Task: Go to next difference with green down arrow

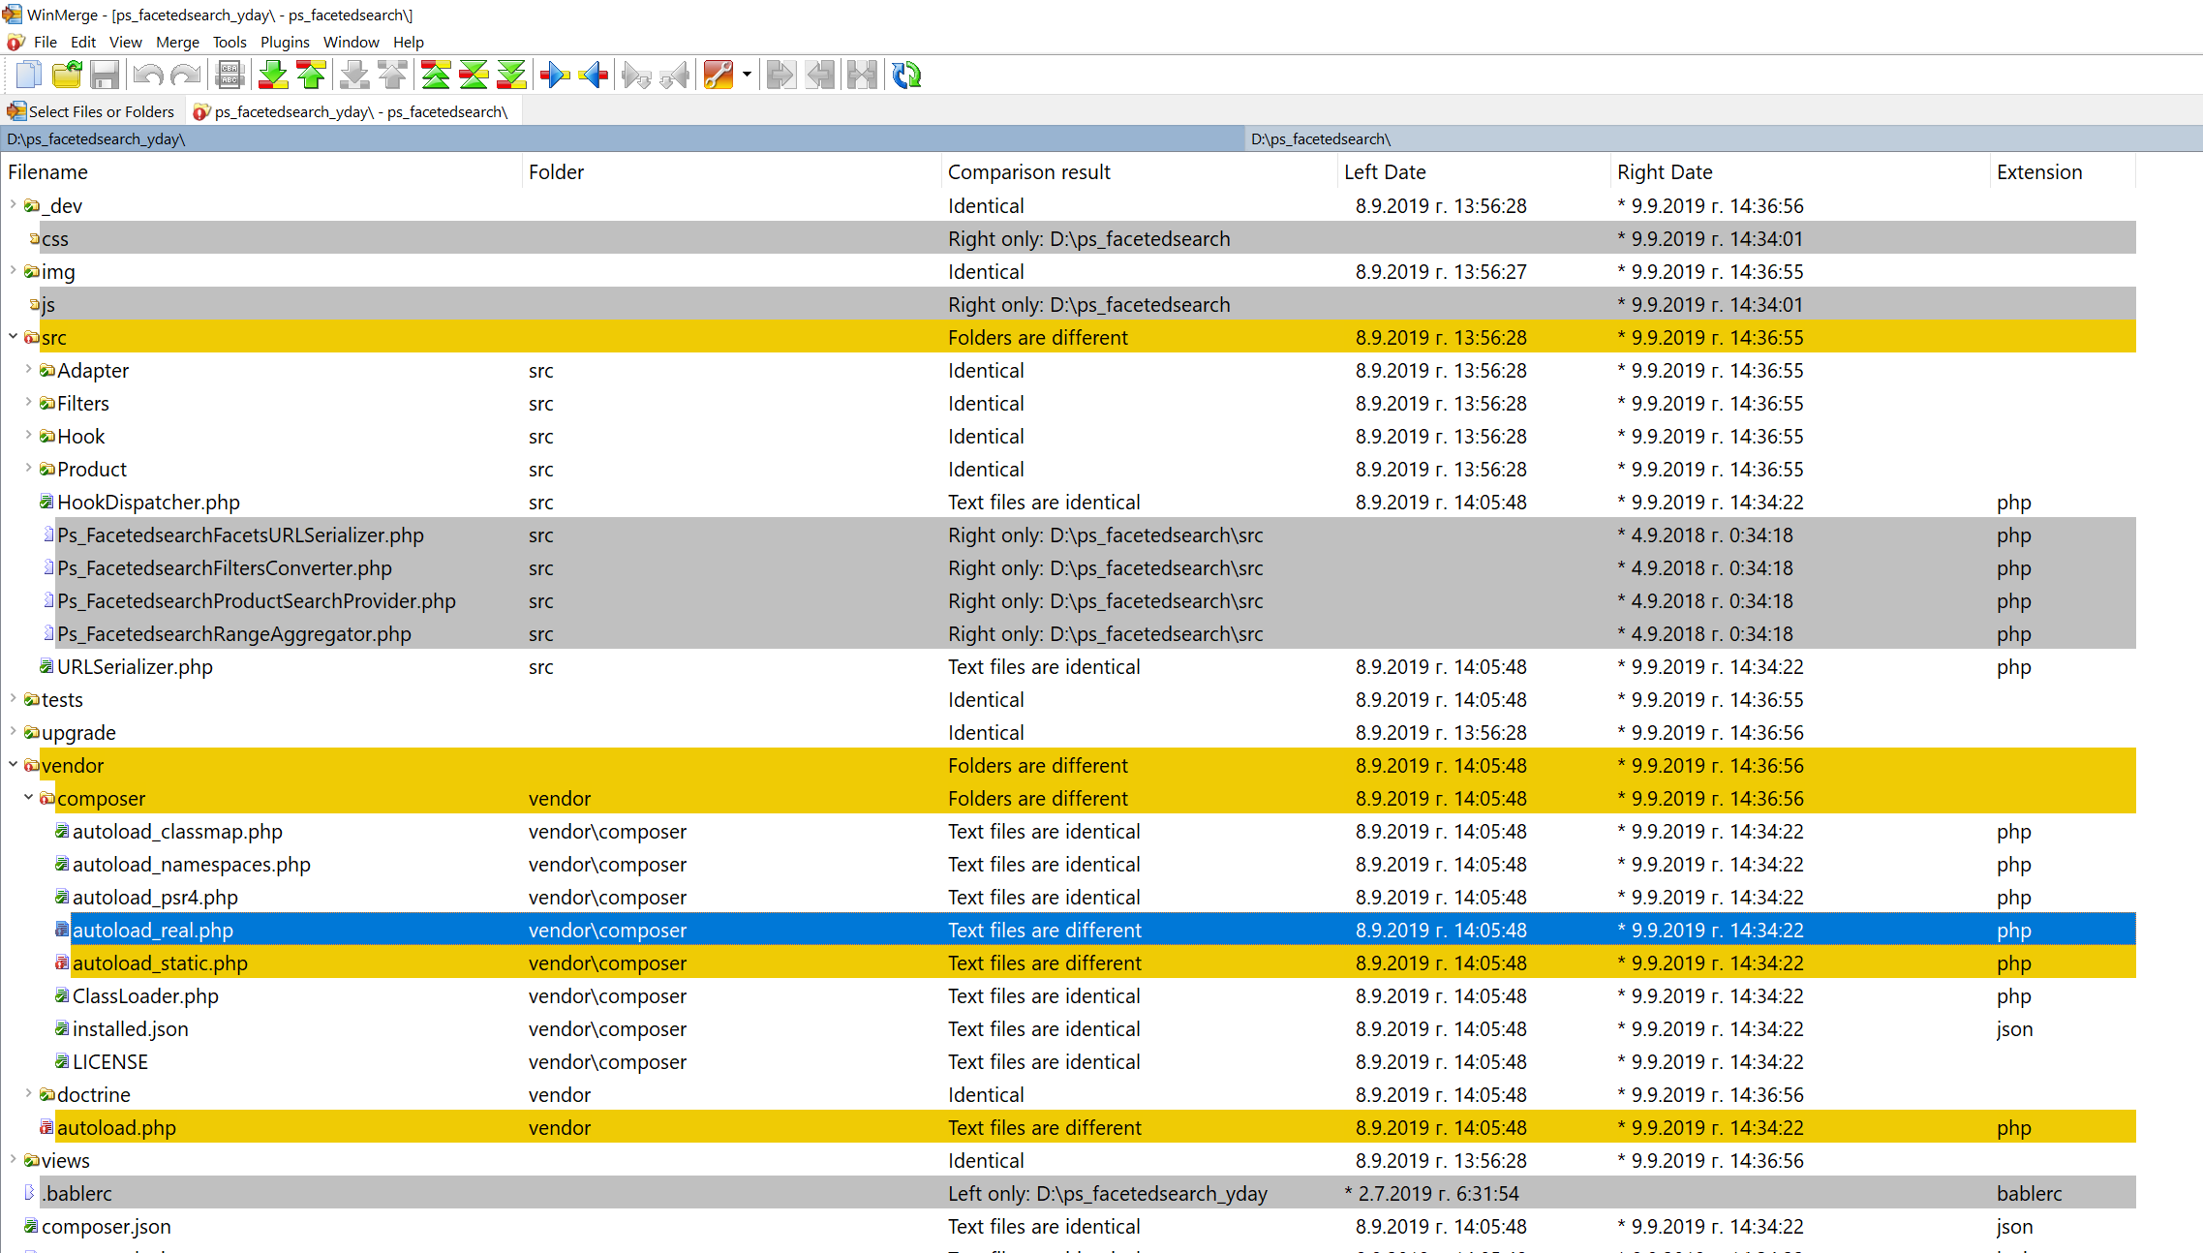Action: pos(274,75)
